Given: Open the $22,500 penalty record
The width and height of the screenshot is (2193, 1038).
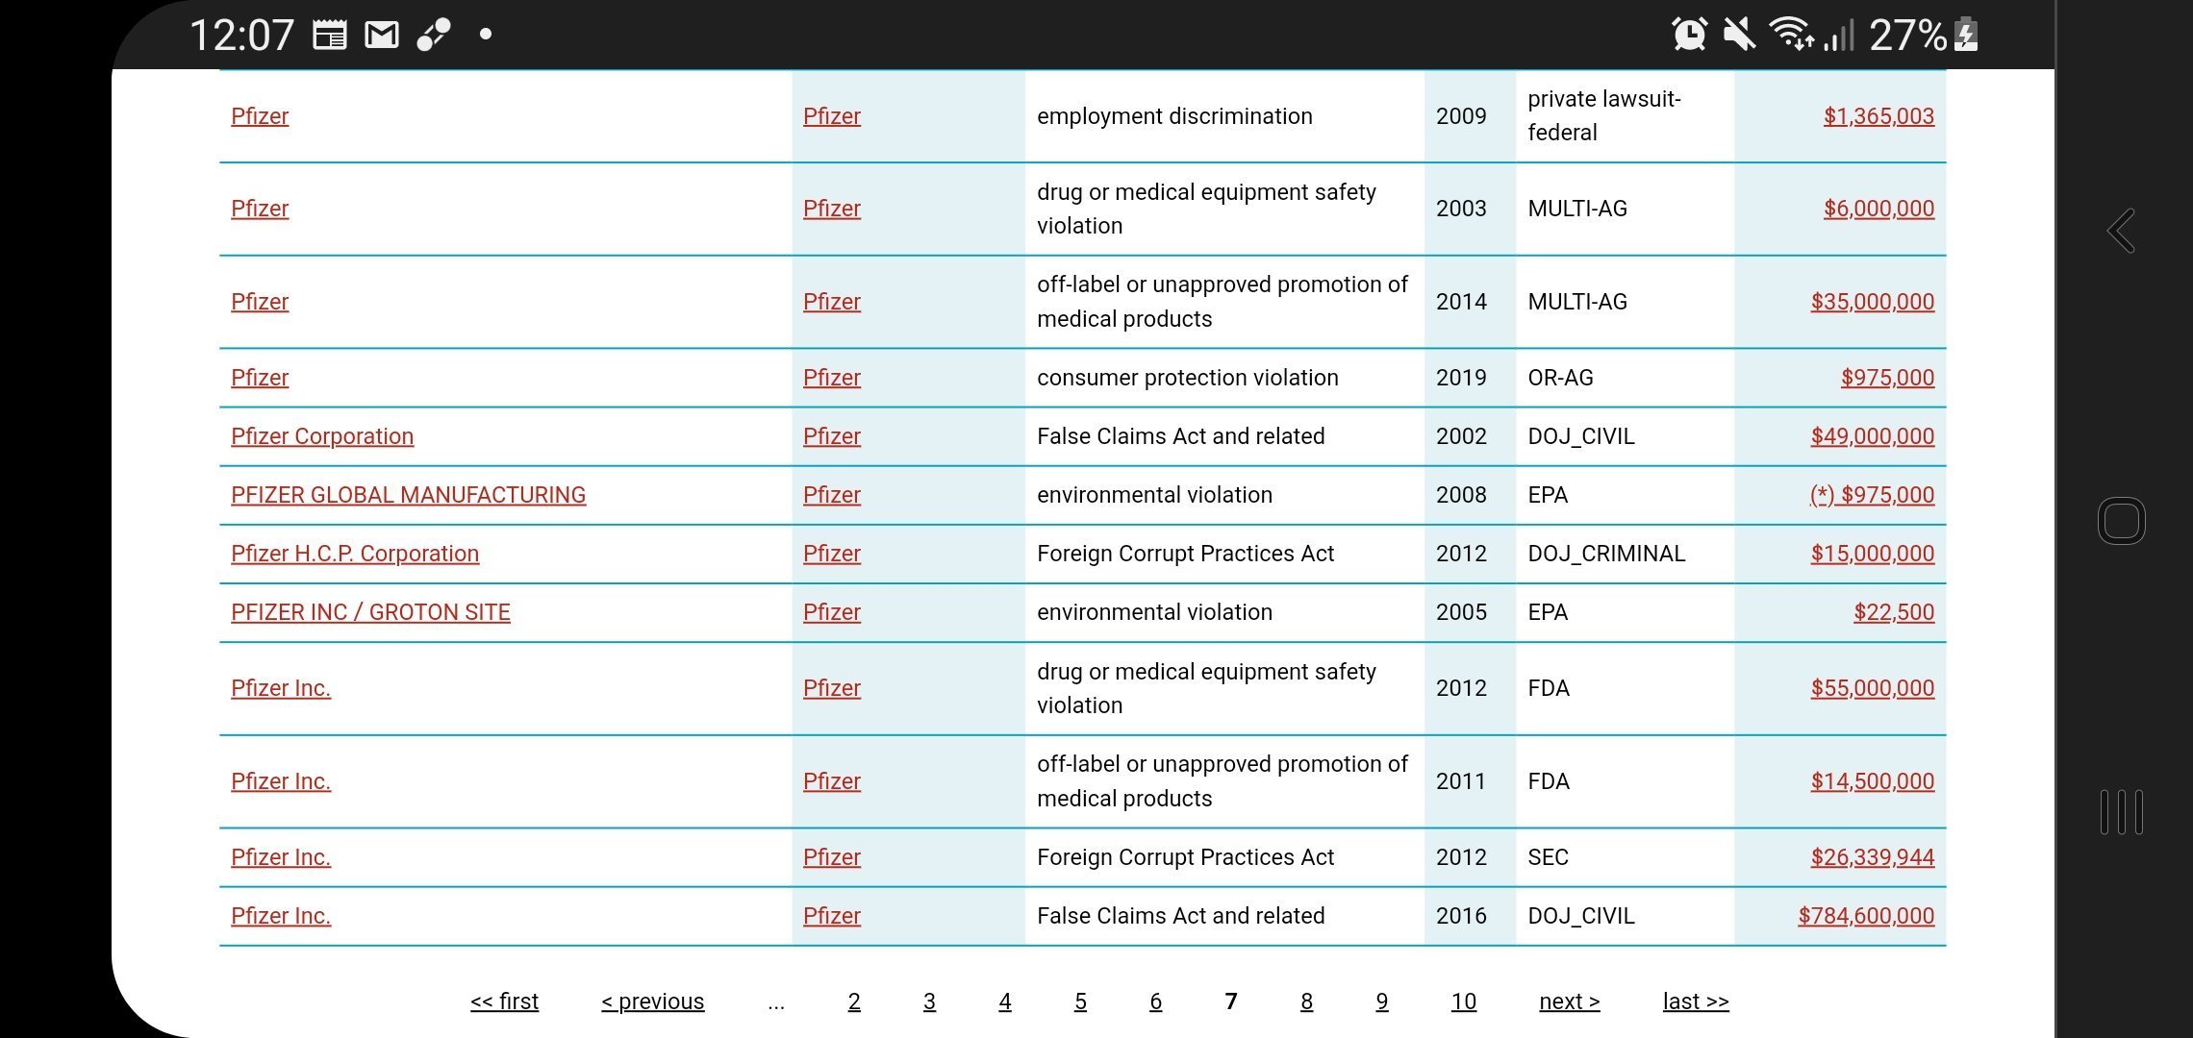Looking at the screenshot, I should pyautogui.click(x=1894, y=612).
